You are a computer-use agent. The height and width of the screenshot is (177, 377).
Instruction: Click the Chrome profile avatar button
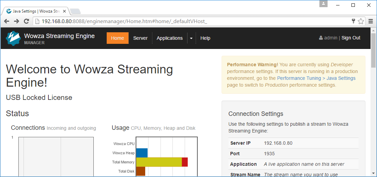[323, 4]
